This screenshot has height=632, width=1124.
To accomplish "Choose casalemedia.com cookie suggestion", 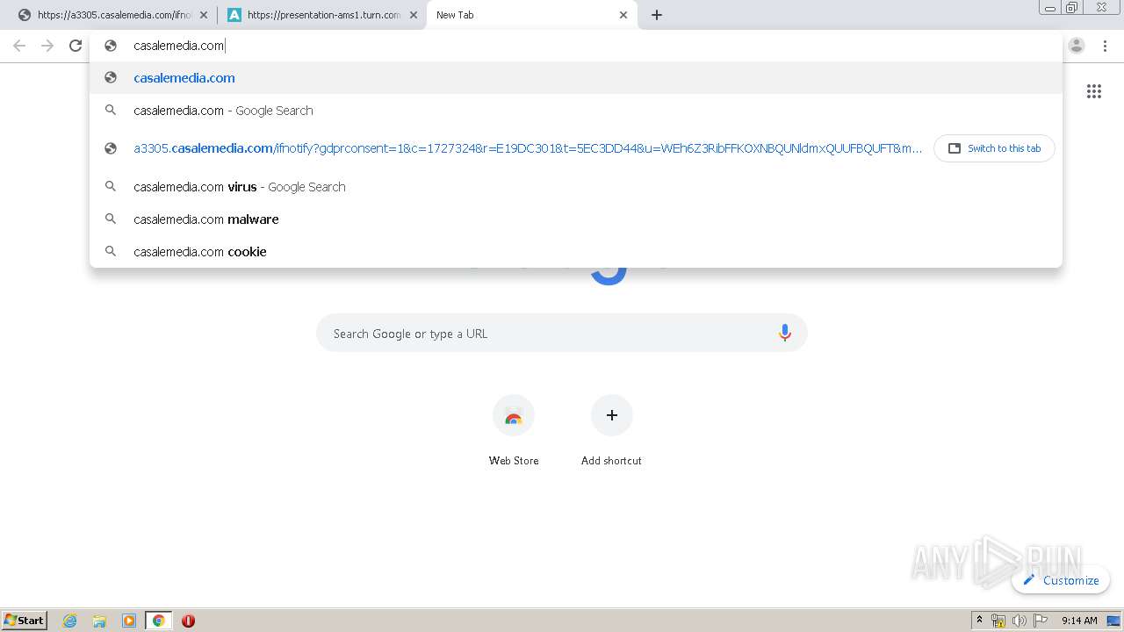I will 576,252.
